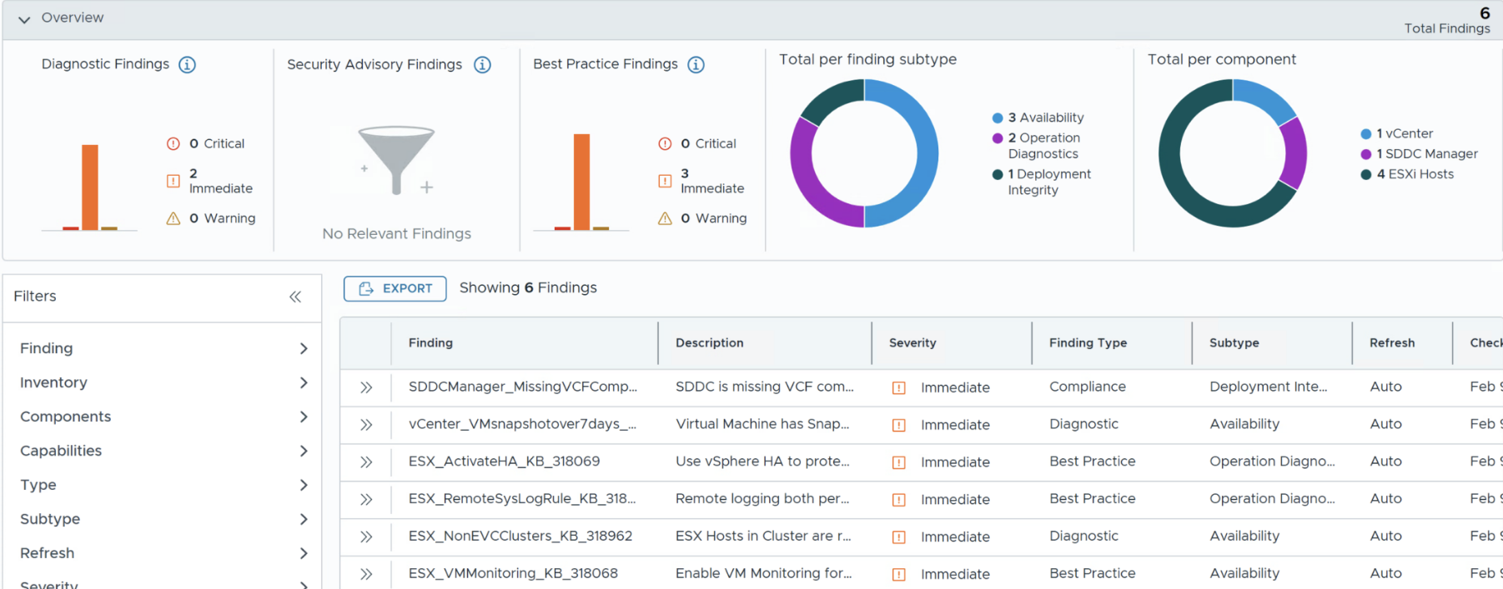Screen dimensions: 1503x589
Task: Click Immediate severity icon in ESX_VMMonitoring row
Action: pyautogui.click(x=899, y=574)
